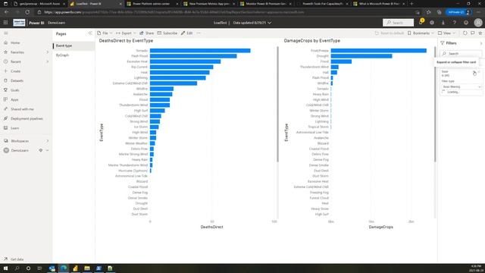Select the Drought bar in DamageCrops chart
Screen dimensions: 485x273
click(x=361, y=56)
